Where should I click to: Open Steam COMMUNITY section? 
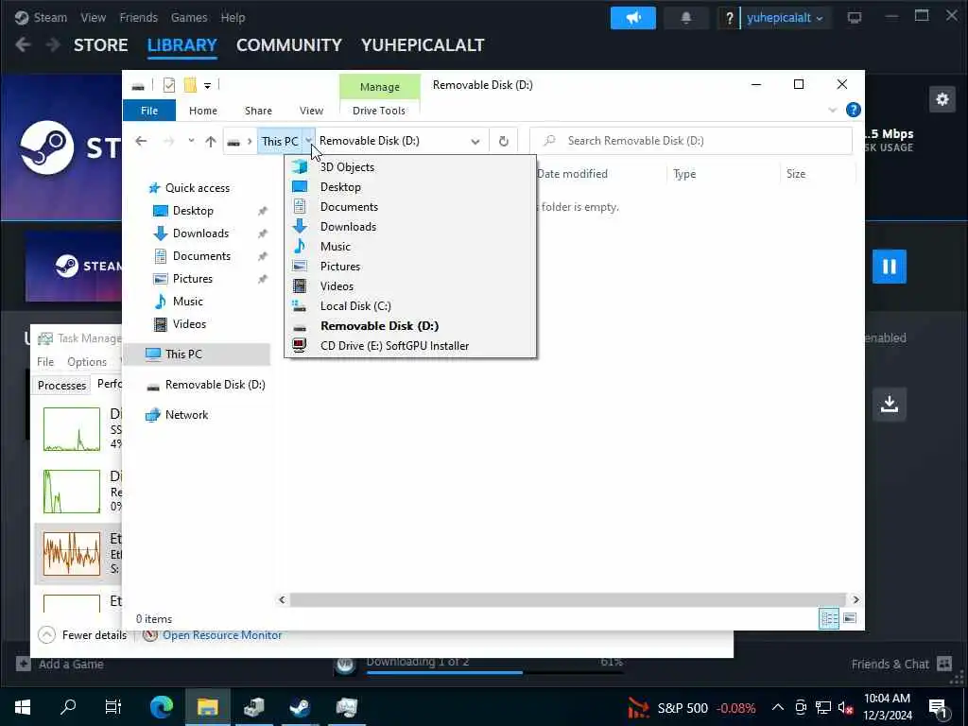pos(289,45)
